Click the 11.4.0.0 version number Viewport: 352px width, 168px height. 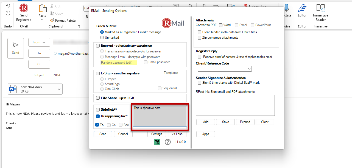click(180, 142)
